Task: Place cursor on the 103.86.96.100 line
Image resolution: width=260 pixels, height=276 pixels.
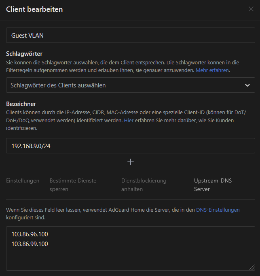Action: (30, 234)
